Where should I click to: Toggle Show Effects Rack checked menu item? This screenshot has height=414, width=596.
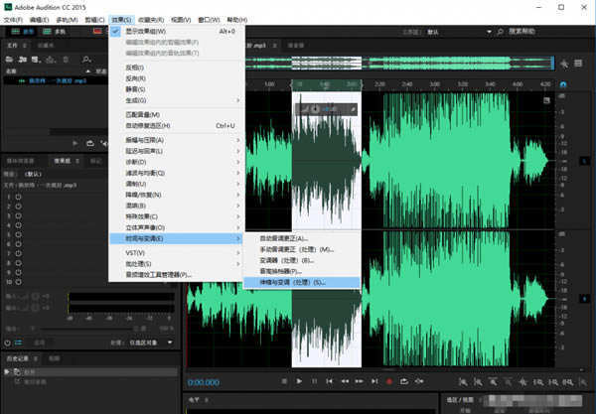tap(144, 31)
